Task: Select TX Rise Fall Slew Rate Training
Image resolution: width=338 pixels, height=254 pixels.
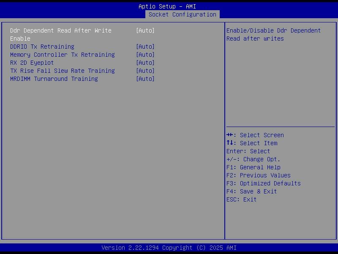Action: tap(62, 71)
